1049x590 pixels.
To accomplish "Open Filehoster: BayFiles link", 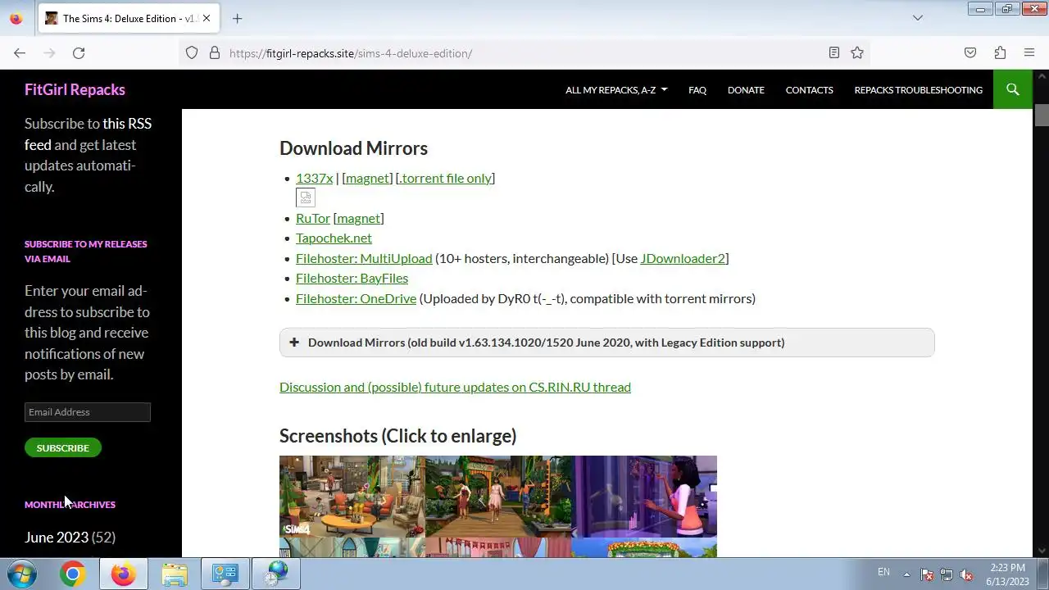I will pyautogui.click(x=352, y=278).
